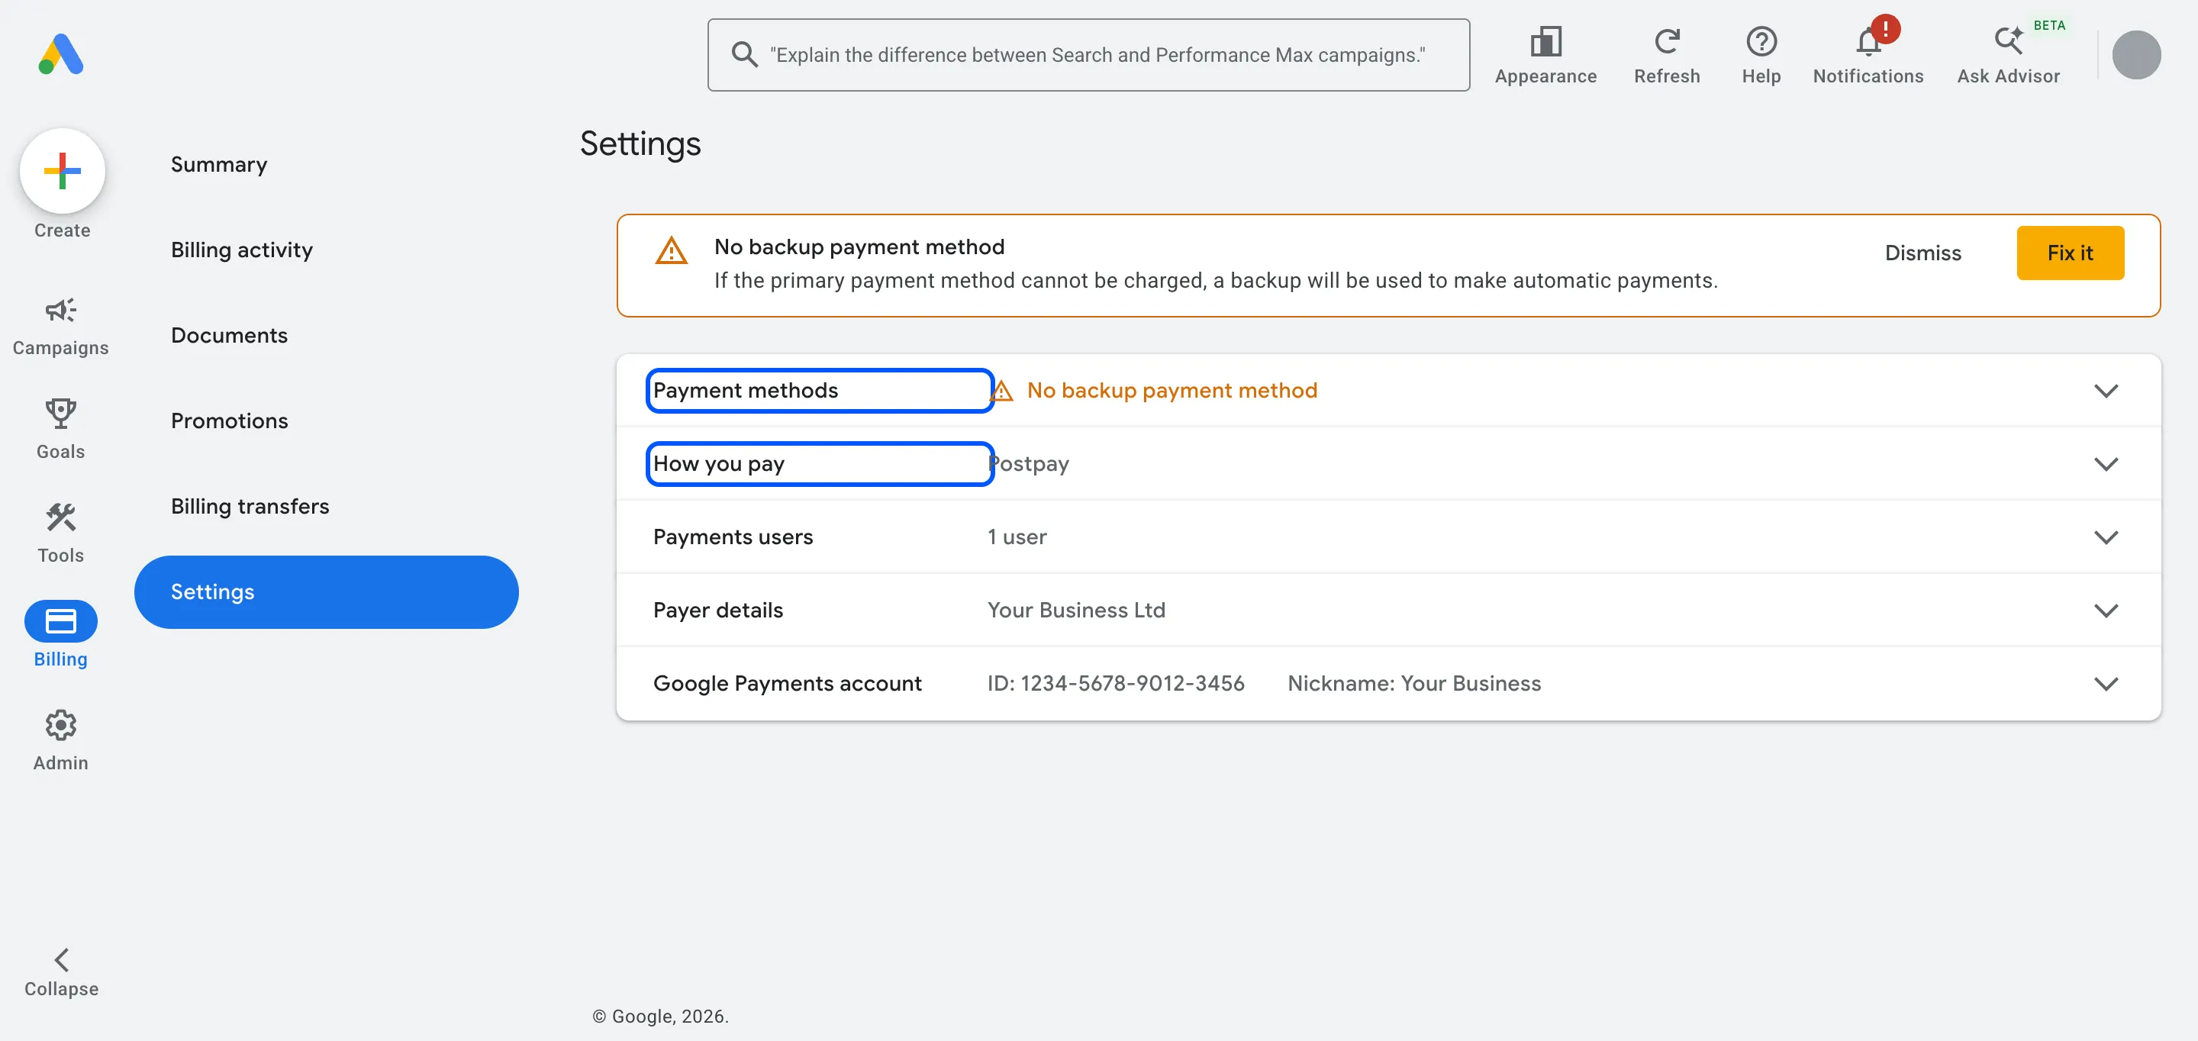2198x1041 pixels.
Task: Expand the Payment methods section chevron
Action: (x=2106, y=391)
